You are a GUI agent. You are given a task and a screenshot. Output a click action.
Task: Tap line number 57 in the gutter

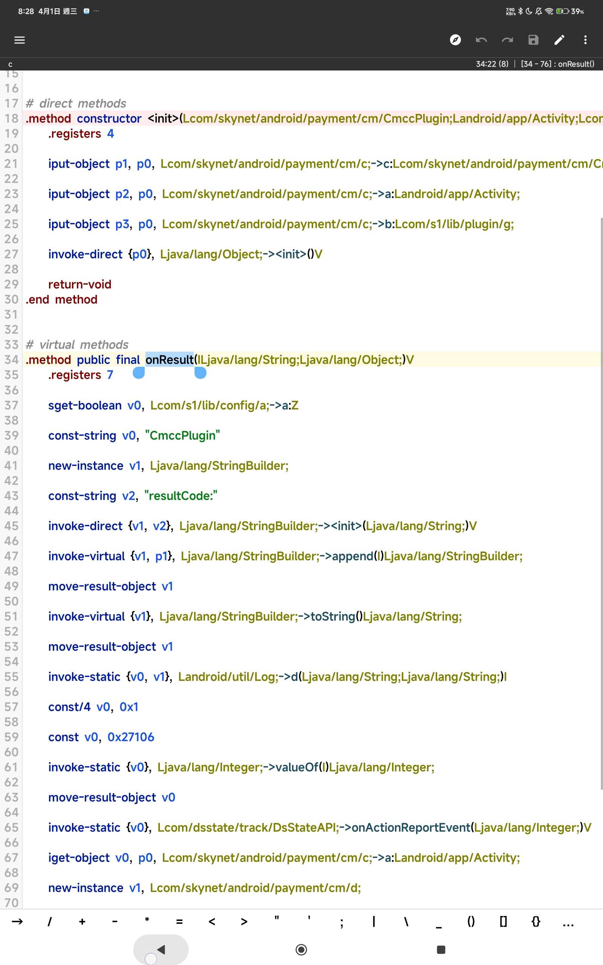point(12,707)
